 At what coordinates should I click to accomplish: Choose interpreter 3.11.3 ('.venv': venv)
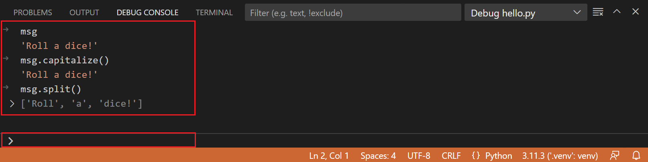click(560, 156)
